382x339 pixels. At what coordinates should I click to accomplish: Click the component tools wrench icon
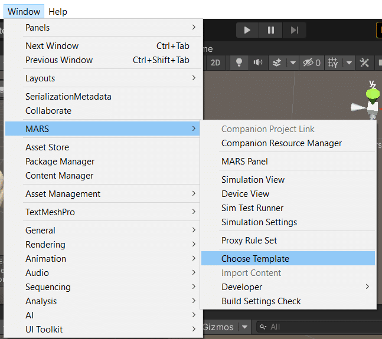365,62
